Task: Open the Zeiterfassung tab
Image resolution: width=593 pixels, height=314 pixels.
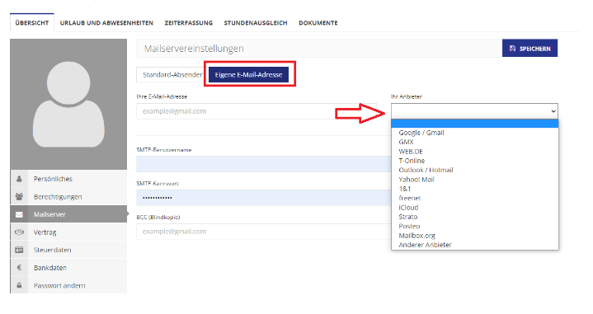Action: click(x=189, y=23)
